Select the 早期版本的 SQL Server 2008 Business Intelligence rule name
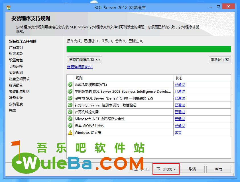Viewport: 240px width, 182px height. (123, 92)
